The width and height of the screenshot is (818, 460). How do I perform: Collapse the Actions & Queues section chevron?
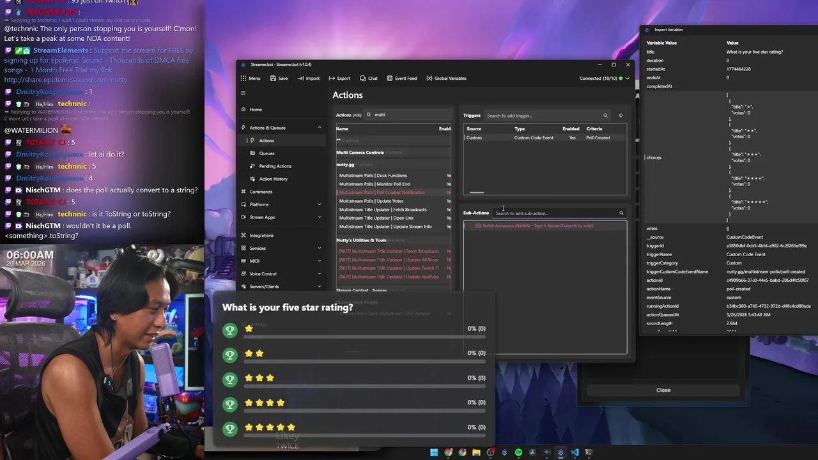tap(320, 128)
